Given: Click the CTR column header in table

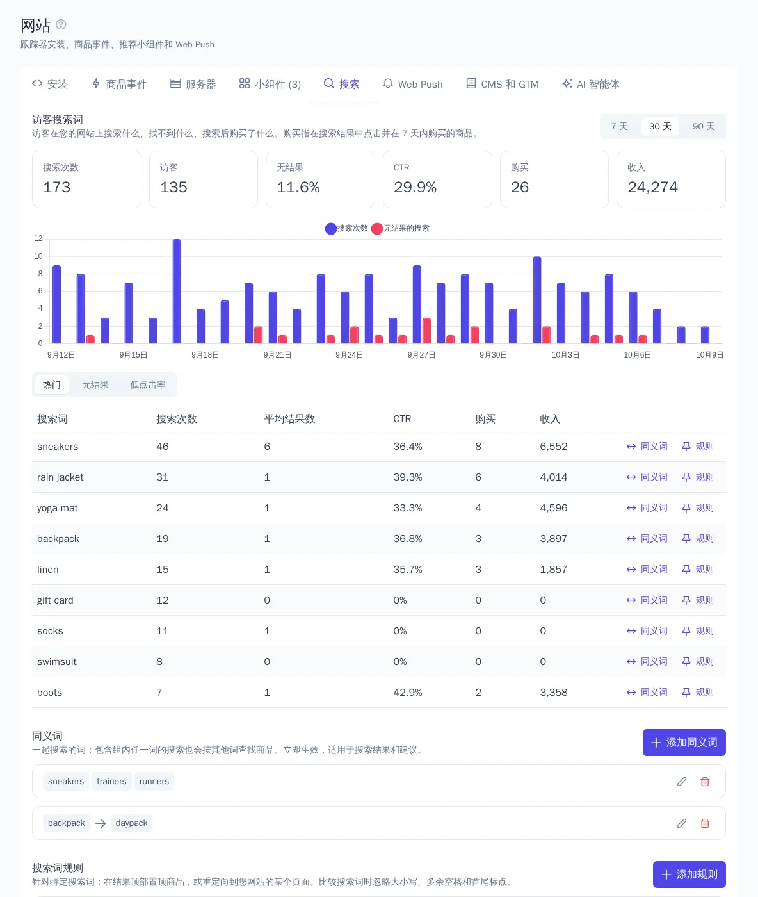Looking at the screenshot, I should coord(402,419).
